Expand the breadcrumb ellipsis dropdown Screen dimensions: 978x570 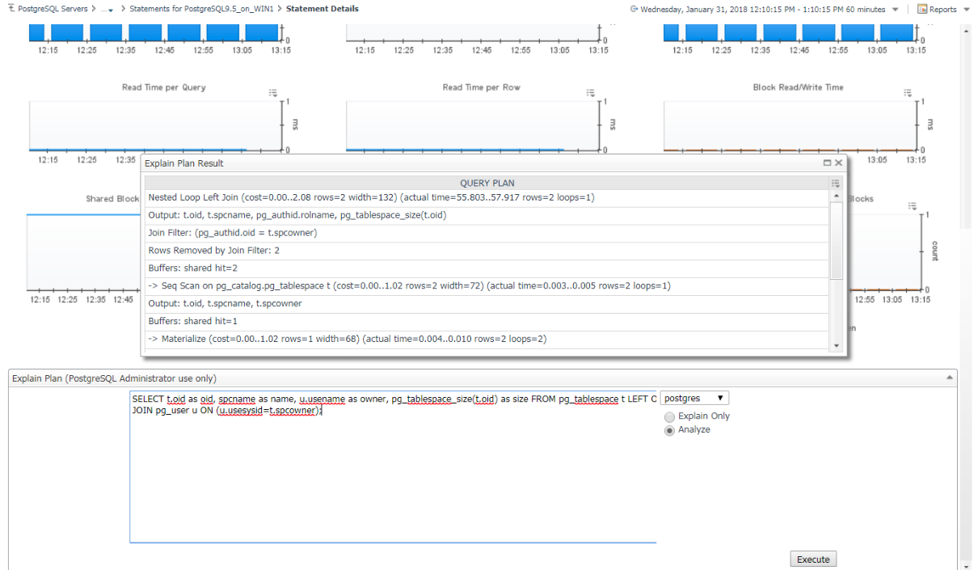(x=106, y=10)
